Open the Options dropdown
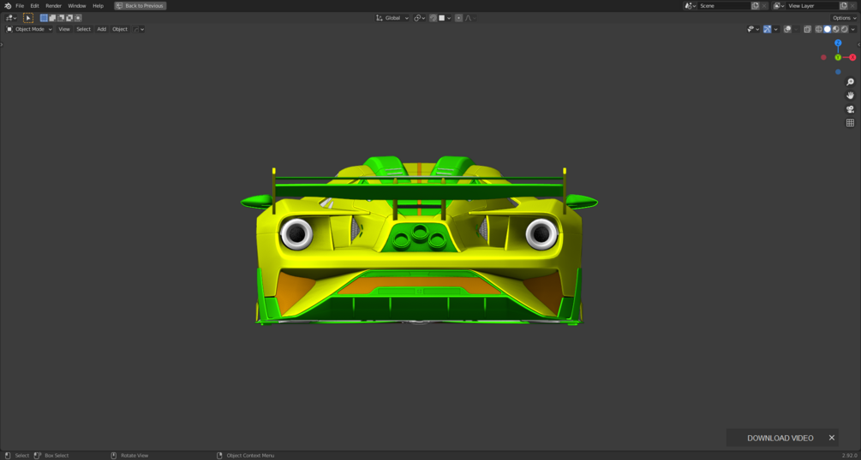Screen dimensions: 861x460 click(844, 18)
